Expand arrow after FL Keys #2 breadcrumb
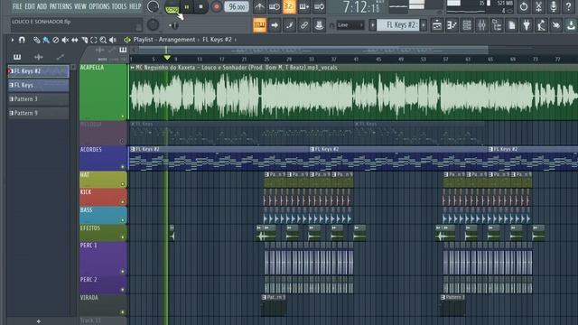Image resolution: width=578 pixels, height=325 pixels. (x=236, y=40)
